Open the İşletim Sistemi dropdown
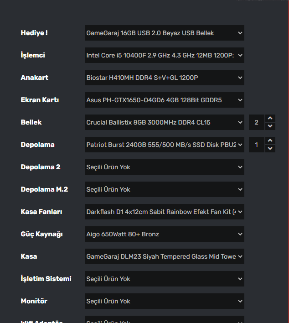Image resolution: width=289 pixels, height=323 pixels. click(165, 279)
